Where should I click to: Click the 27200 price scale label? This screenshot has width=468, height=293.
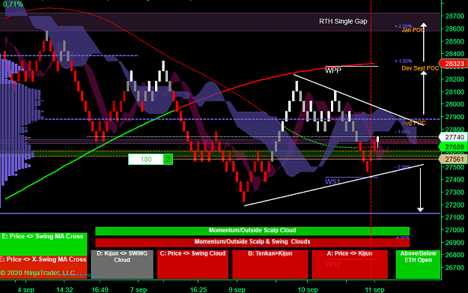point(455,205)
